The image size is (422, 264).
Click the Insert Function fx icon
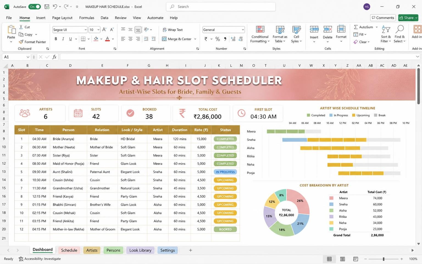54,57
